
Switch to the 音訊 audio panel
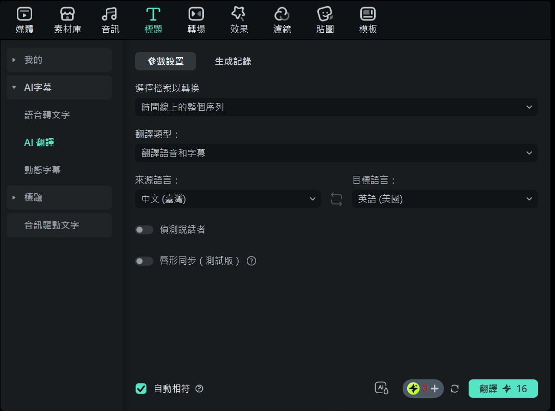coord(110,19)
